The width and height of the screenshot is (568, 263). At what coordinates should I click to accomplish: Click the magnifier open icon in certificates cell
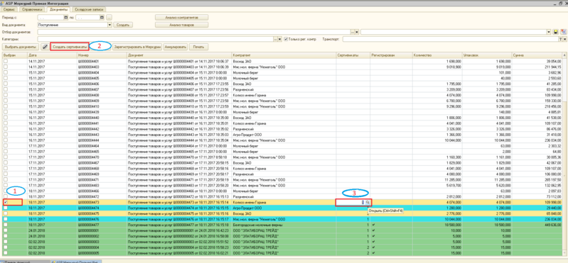(368, 203)
